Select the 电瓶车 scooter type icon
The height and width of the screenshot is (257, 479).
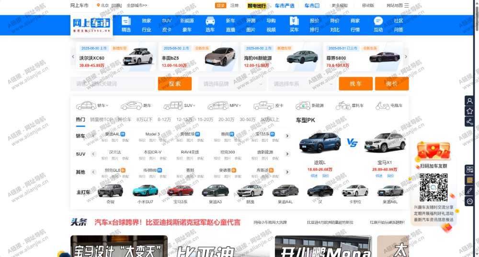point(383,105)
